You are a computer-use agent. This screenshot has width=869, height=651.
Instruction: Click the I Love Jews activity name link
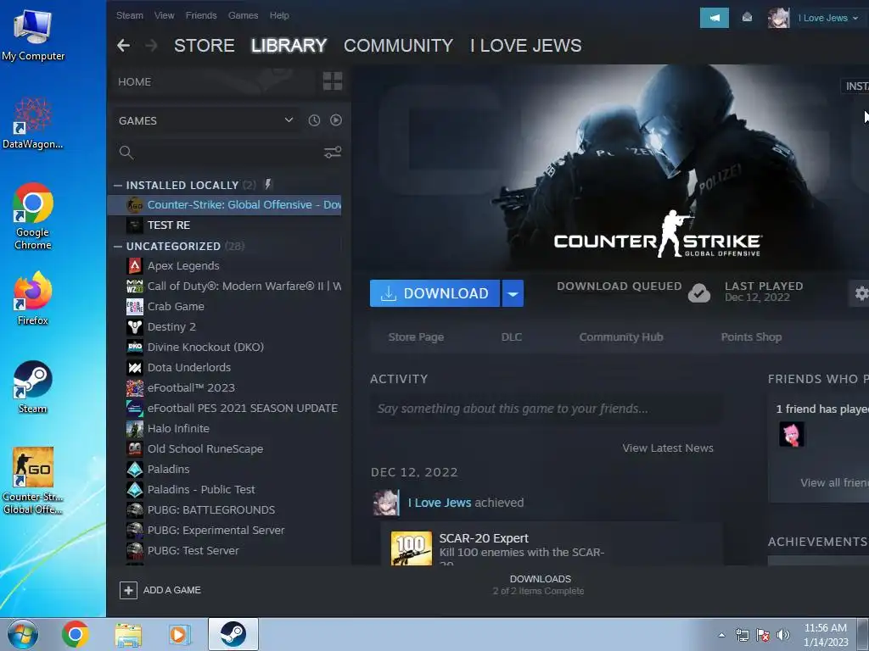pyautogui.click(x=440, y=503)
